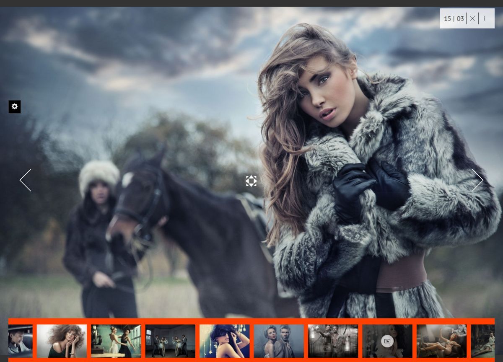Click the '15 | 03' image counter
503x362 pixels.
tap(454, 18)
